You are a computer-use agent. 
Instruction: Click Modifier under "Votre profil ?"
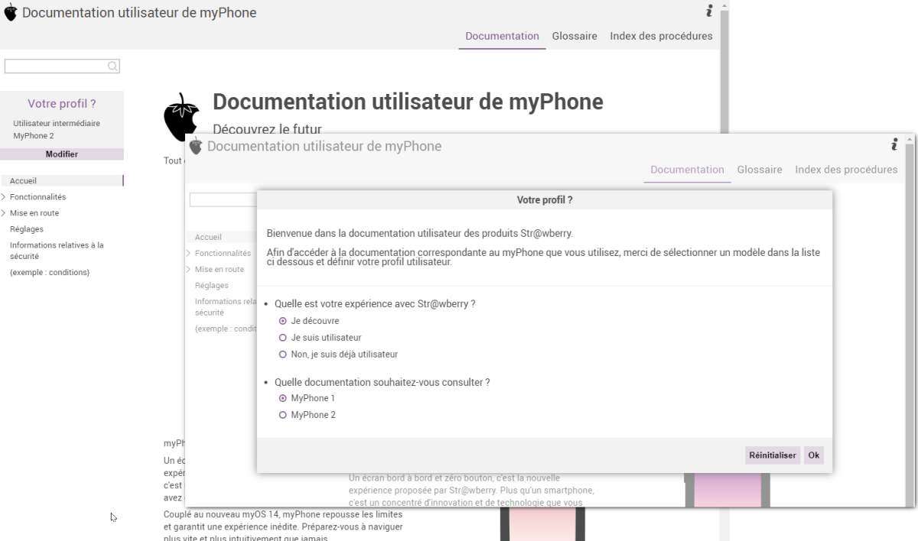62,154
